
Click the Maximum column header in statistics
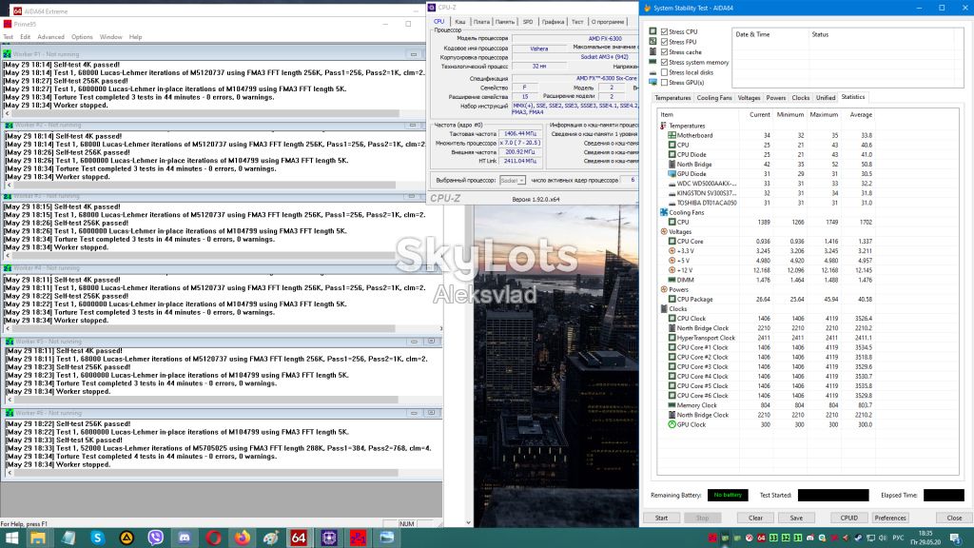pos(824,115)
